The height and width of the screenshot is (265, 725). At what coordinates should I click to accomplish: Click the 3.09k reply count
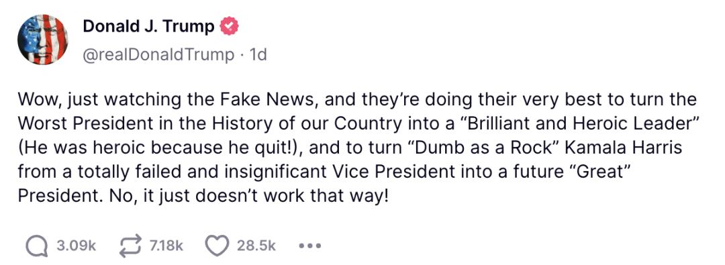[76, 246]
